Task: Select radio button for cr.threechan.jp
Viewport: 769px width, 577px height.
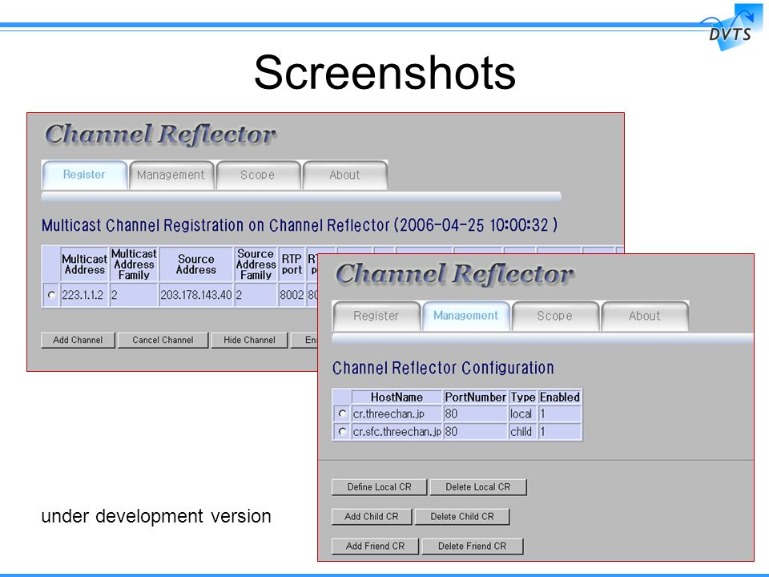Action: pos(342,414)
